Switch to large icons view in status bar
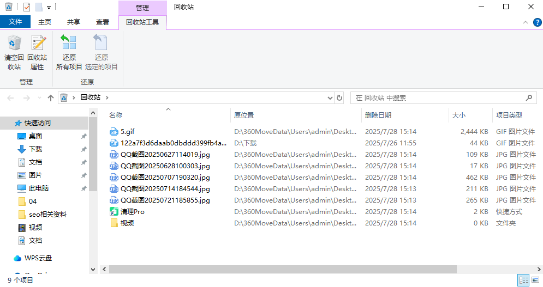 coord(535,280)
